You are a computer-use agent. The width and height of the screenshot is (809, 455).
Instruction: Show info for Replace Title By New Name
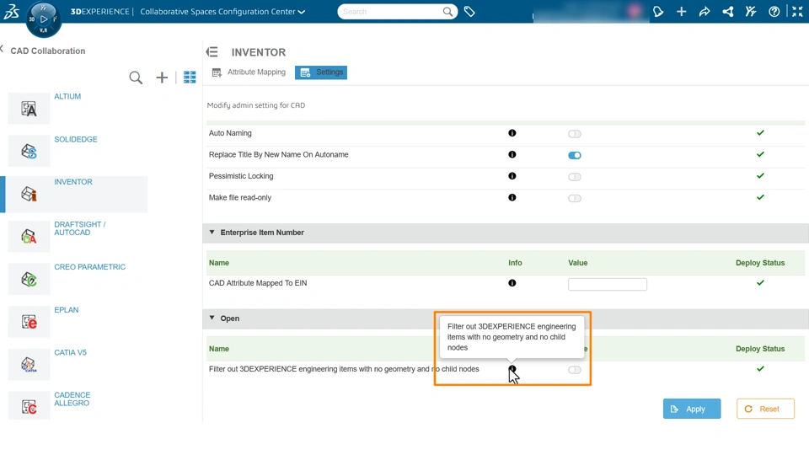512,154
